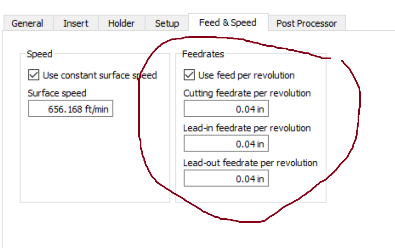Screen dimensions: 395x248
Task: Click the Surface speed label text
Action: coord(56,93)
